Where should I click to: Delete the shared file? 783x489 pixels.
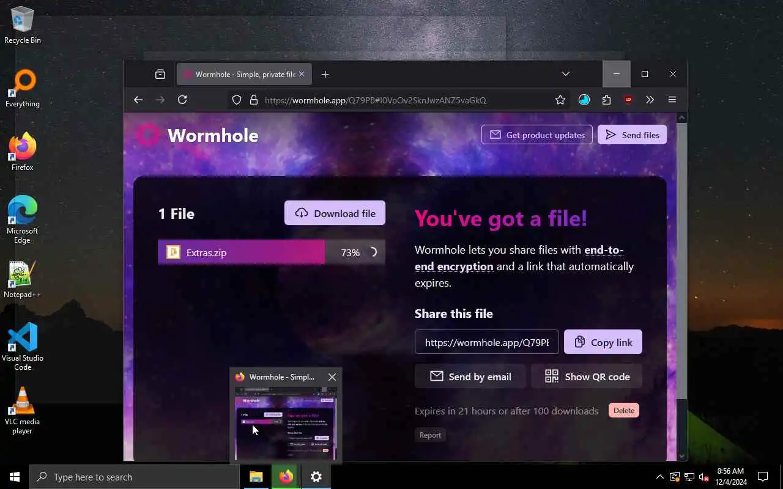point(624,410)
